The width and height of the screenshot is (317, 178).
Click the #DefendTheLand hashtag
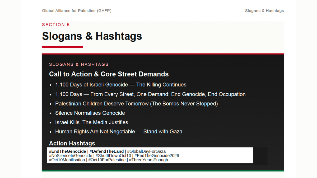106,151
